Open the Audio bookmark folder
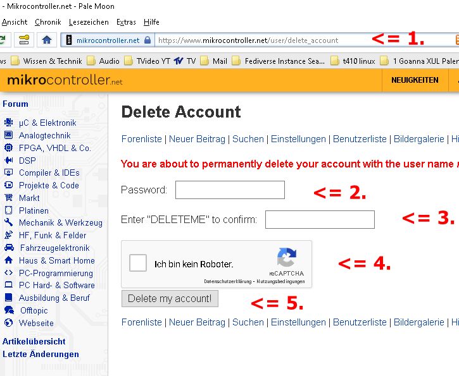The height and width of the screenshot is (376, 459). (x=103, y=61)
